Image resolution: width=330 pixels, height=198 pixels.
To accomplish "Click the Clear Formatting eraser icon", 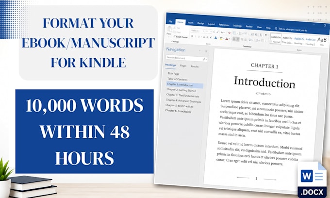I will point(229,33).
